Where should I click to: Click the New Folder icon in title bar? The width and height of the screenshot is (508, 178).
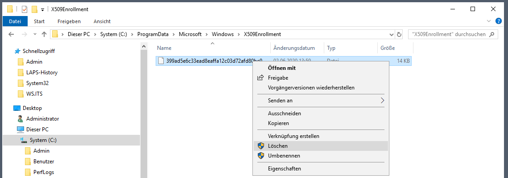pos(35,9)
